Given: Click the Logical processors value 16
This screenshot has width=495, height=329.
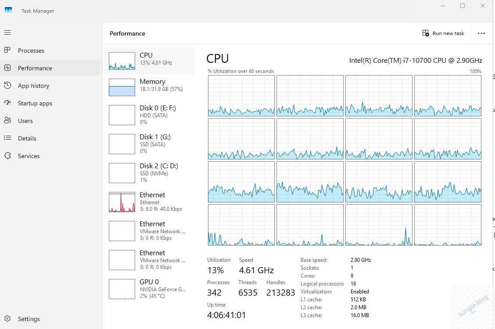Looking at the screenshot, I should [x=353, y=283].
